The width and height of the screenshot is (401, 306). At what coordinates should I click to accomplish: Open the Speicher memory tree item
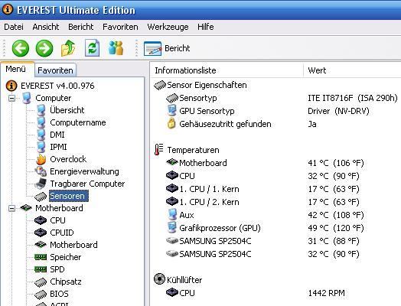coord(66,257)
